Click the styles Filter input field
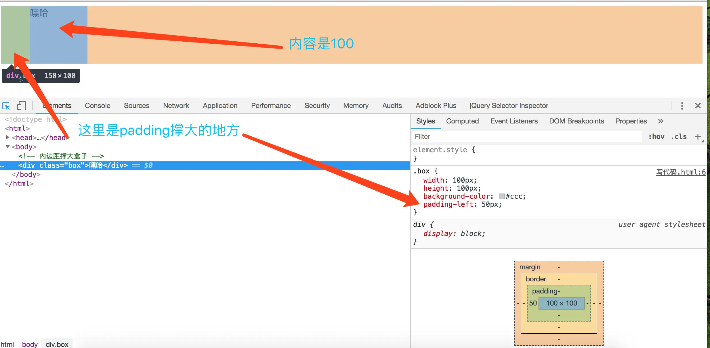Screen dimensions: 710x348 coord(526,137)
